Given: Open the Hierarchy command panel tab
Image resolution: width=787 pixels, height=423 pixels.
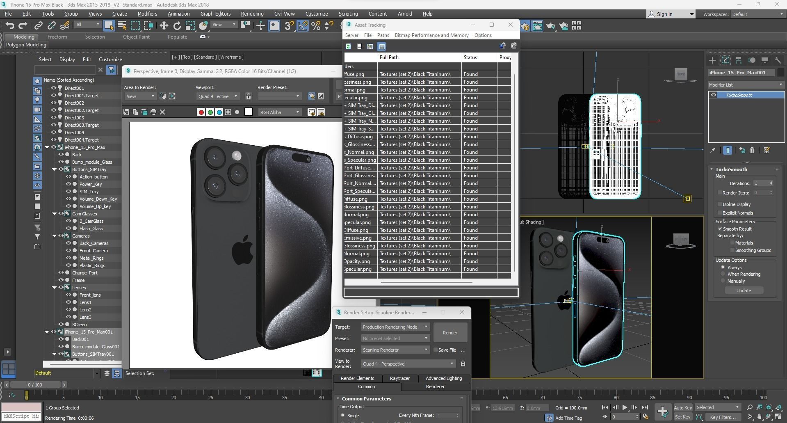Looking at the screenshot, I should point(739,60).
